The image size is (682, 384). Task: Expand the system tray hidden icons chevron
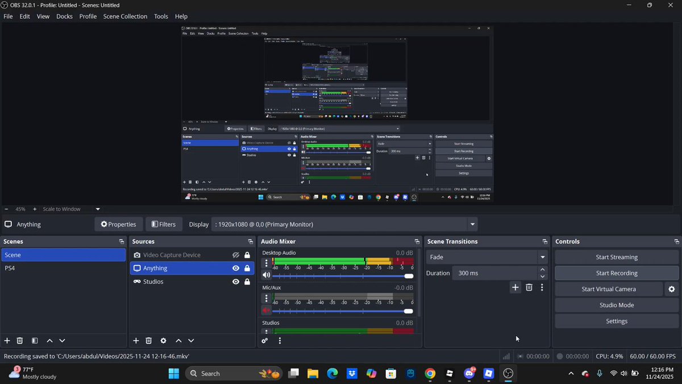click(571, 373)
